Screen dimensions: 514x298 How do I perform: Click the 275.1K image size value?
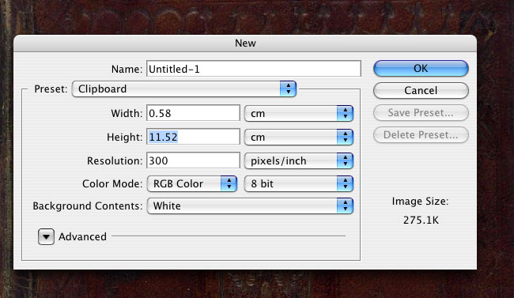[x=421, y=220]
